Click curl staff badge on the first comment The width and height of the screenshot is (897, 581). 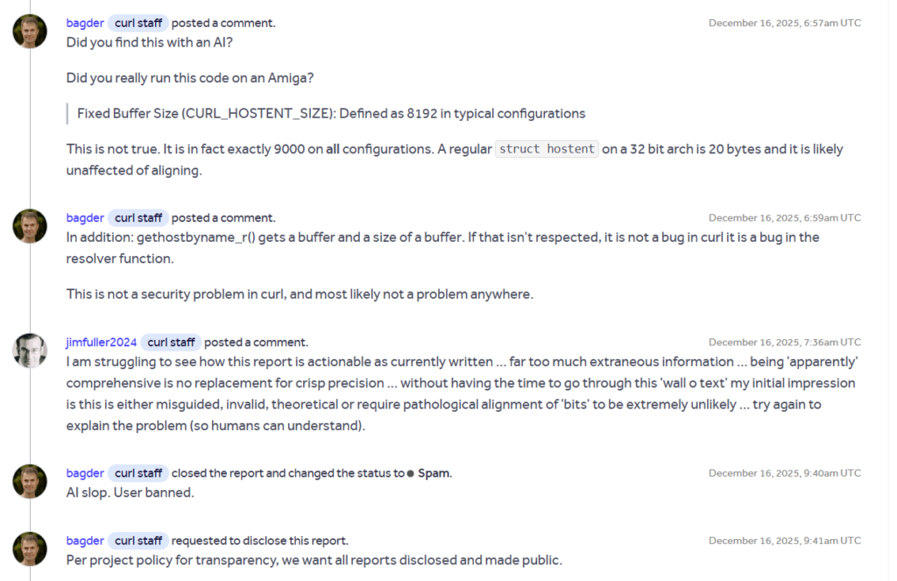coord(138,23)
